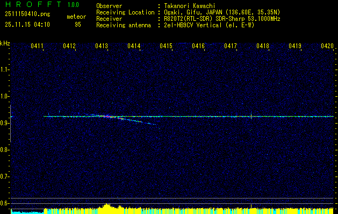Click the cyan segment of the power graph

(27, 212)
